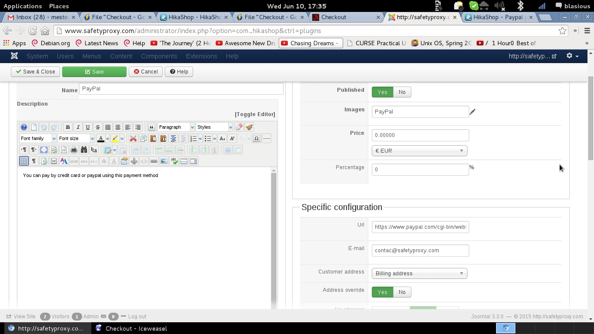Cut selection with the scissors icon
Screen dimensions: 594x334
tap(133, 138)
